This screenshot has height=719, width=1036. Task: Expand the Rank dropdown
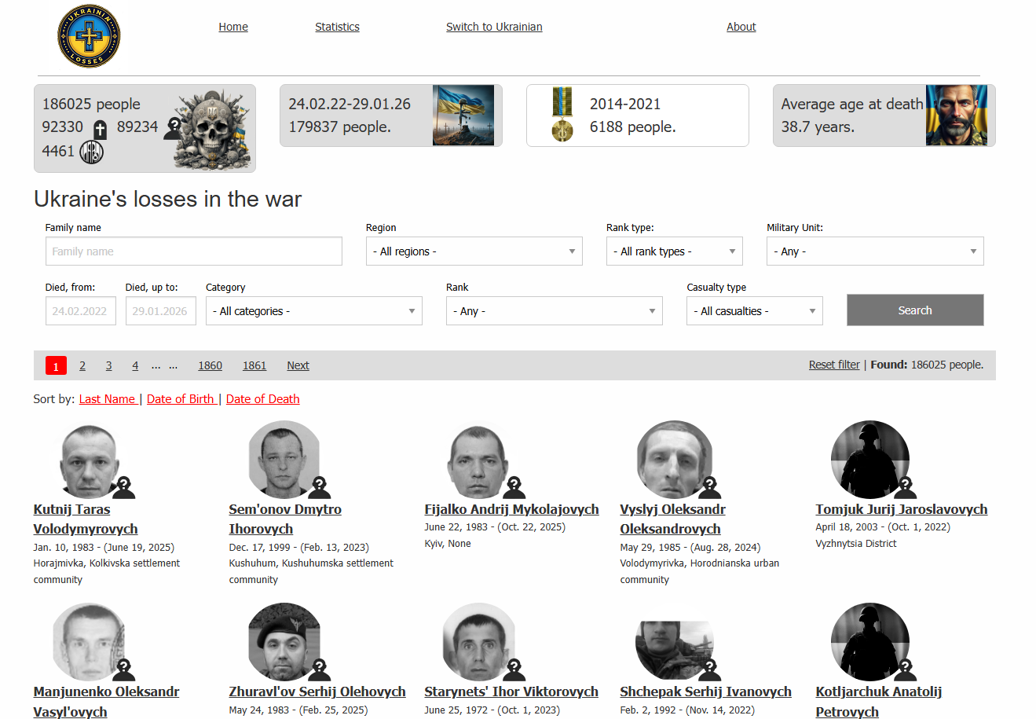coord(555,311)
